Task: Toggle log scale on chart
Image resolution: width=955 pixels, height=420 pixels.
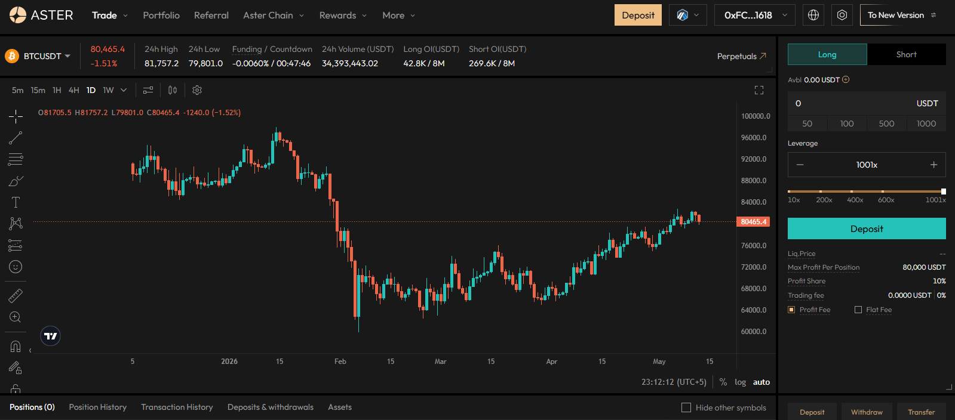Action: click(740, 382)
